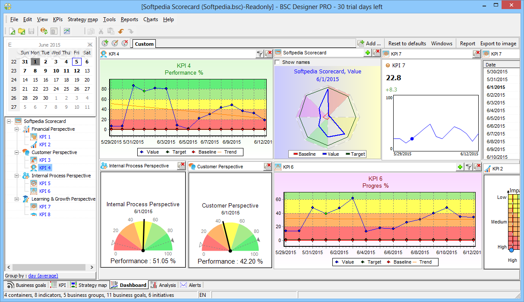
Task: Switch to the KPI bottom tab
Action: point(58,285)
